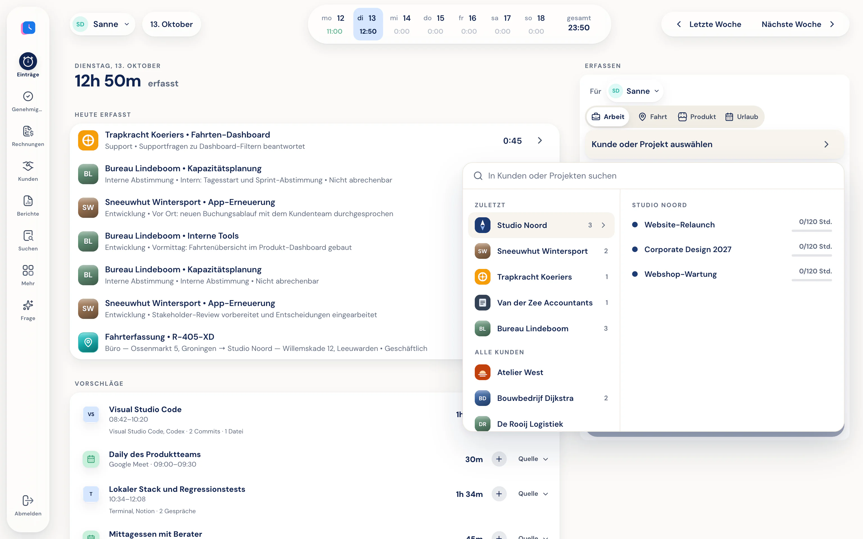Open Trapkracht Koeriers entry chevron
Image resolution: width=863 pixels, height=539 pixels.
[540, 140]
